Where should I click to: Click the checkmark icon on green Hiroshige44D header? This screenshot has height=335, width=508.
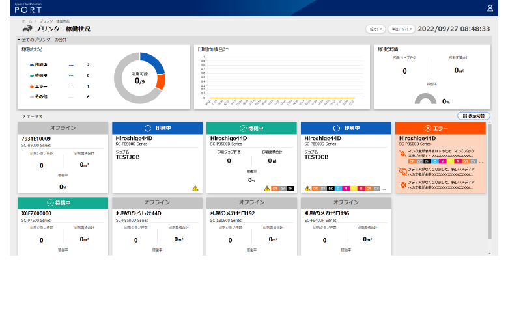point(243,128)
